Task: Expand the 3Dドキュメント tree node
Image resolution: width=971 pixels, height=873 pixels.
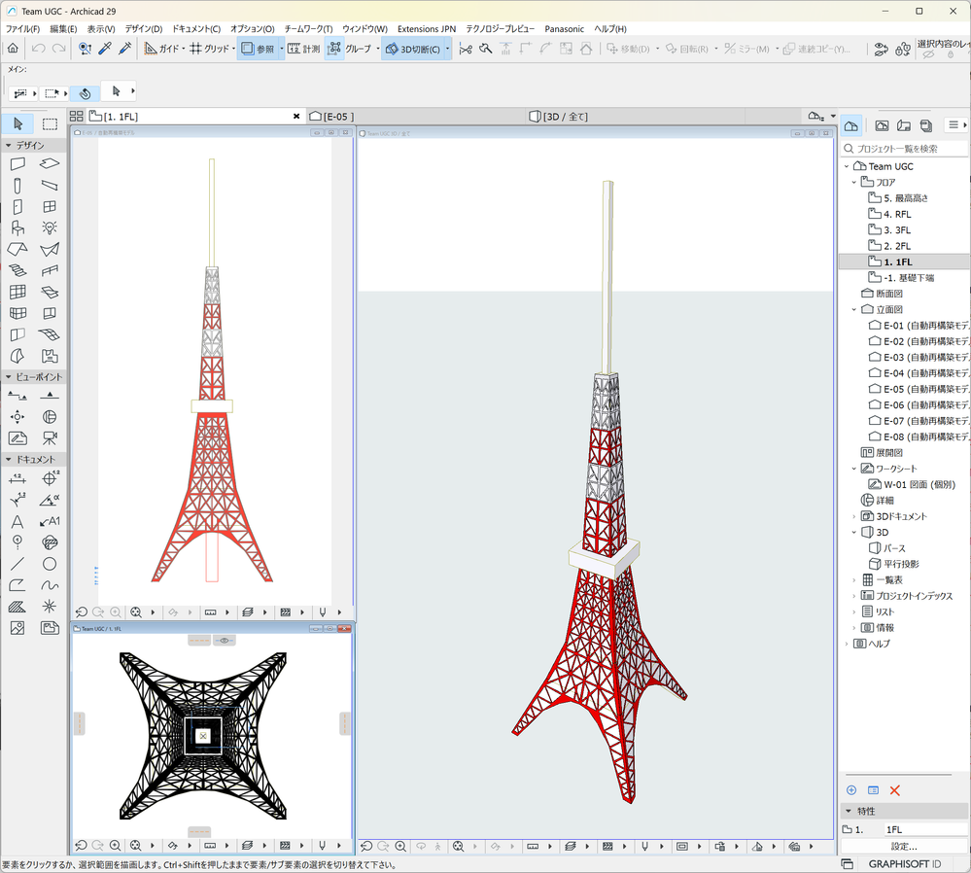Action: click(x=854, y=516)
